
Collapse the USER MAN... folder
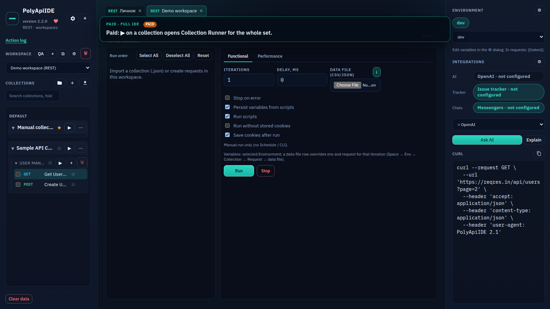coord(16,163)
